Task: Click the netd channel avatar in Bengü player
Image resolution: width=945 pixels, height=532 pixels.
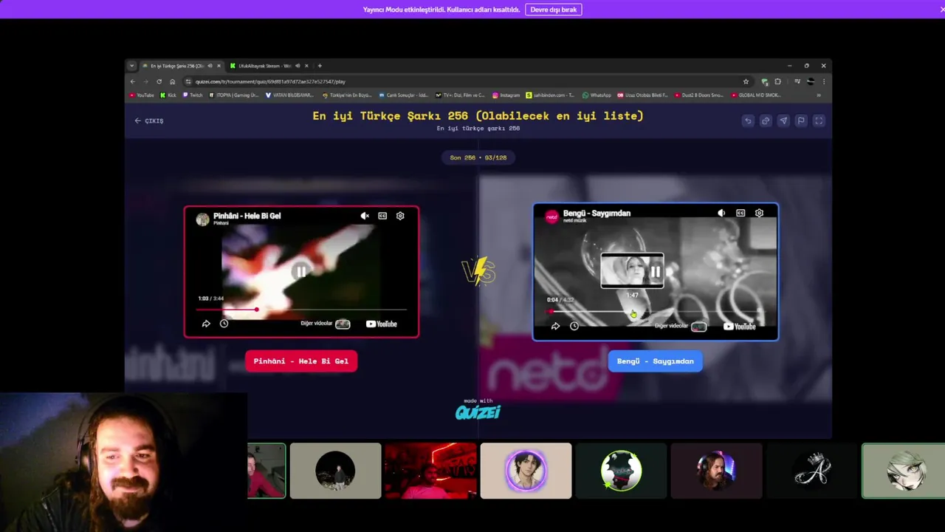Action: click(x=551, y=216)
